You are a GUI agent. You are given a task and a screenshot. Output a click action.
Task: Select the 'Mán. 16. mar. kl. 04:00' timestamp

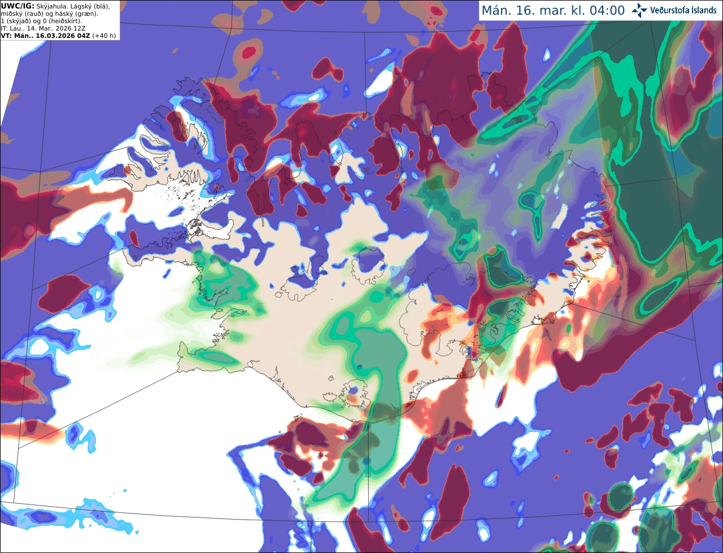(553, 10)
